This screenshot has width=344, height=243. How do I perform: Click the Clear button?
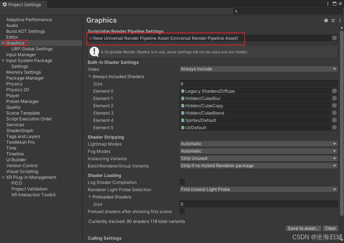pos(330,228)
